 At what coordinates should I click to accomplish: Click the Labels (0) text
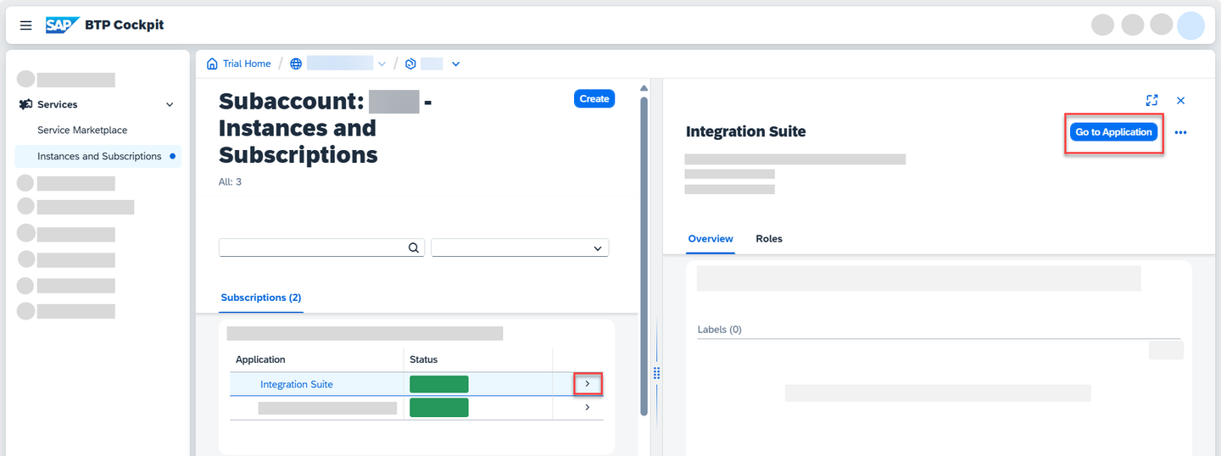[720, 330]
